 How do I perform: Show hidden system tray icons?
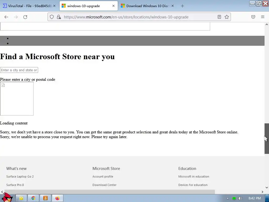[x=227, y=198]
